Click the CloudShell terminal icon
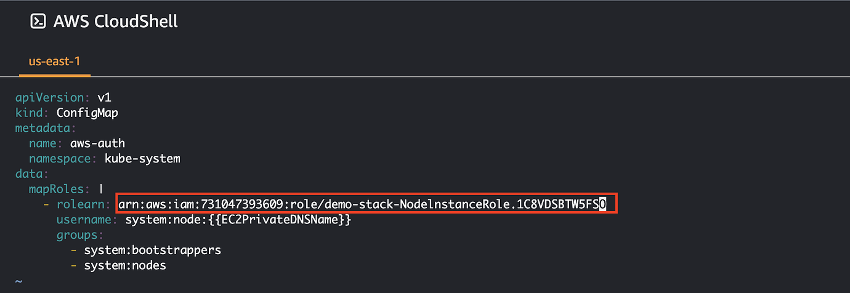 (38, 22)
